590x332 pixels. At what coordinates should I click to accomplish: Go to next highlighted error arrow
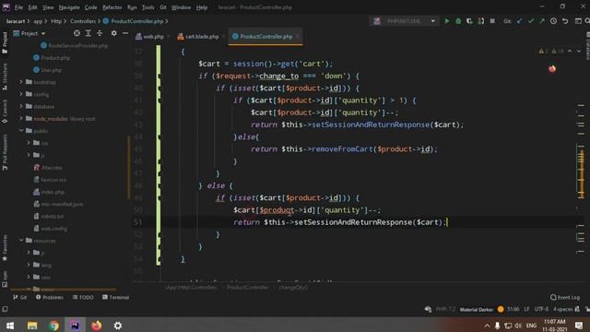[579, 51]
